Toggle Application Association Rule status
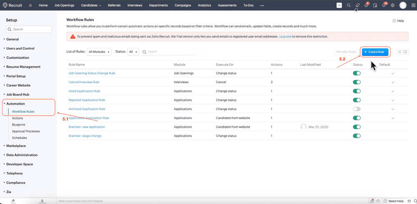Image resolution: width=417 pixels, height=204 pixels. [357, 118]
